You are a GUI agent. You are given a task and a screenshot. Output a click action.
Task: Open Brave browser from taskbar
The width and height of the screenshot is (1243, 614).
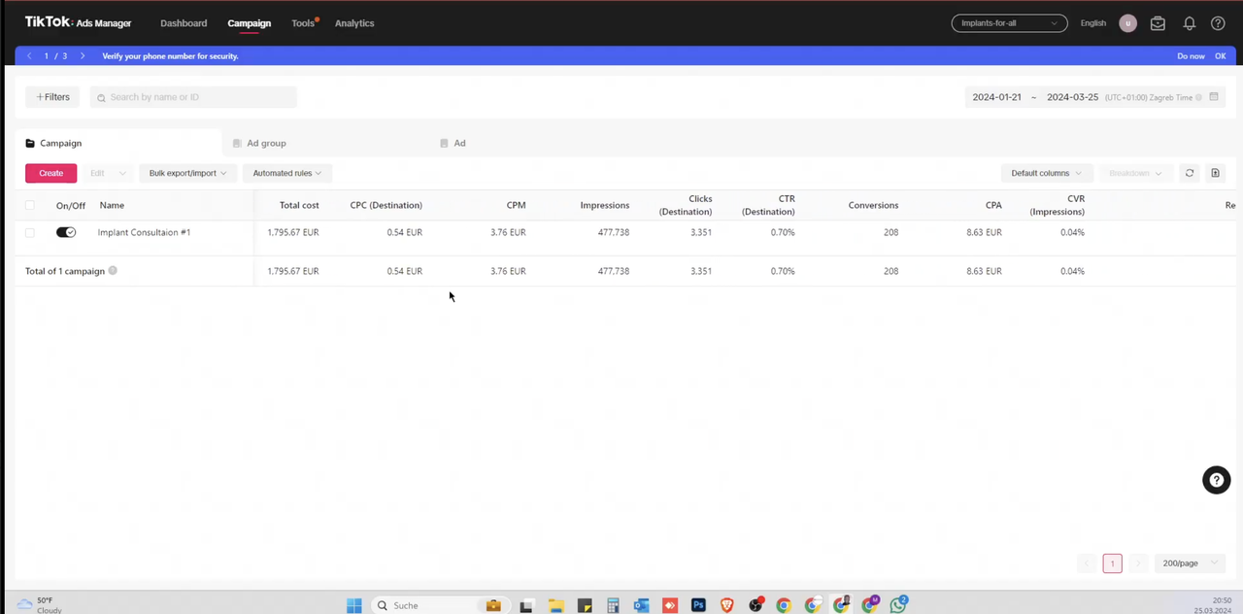pos(727,605)
